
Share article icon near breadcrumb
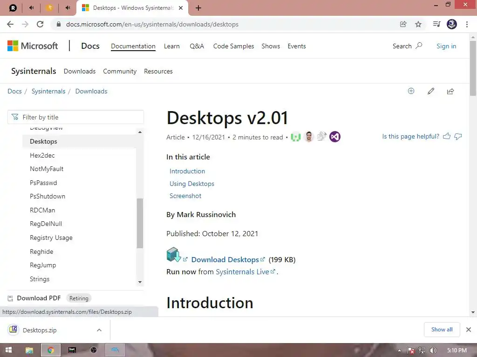click(450, 91)
